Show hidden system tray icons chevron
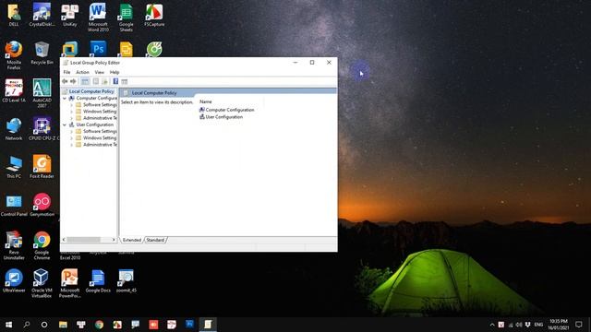The image size is (591, 332). tap(492, 325)
